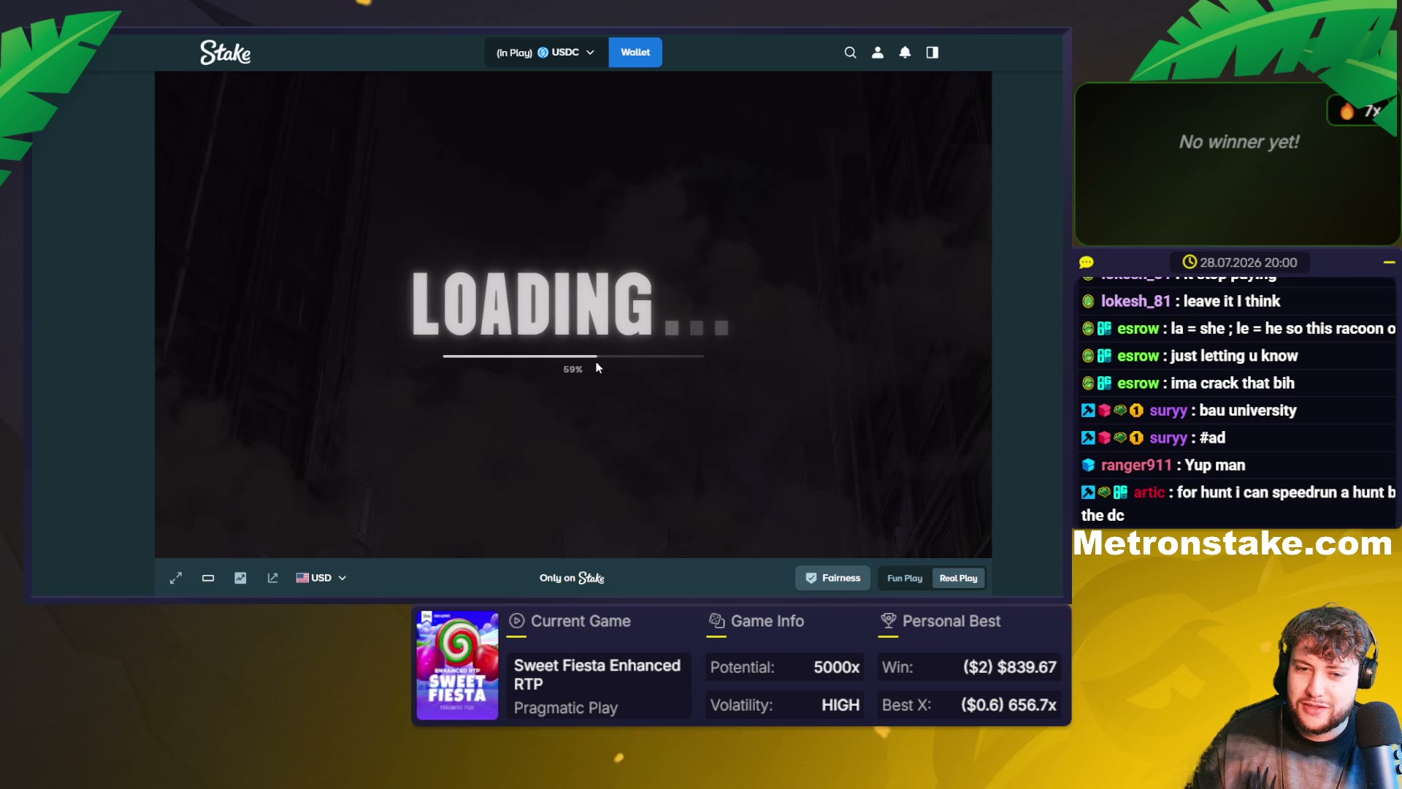The width and height of the screenshot is (1402, 789).
Task: Open the Sweet Fiesta game thumbnail
Action: tap(457, 666)
